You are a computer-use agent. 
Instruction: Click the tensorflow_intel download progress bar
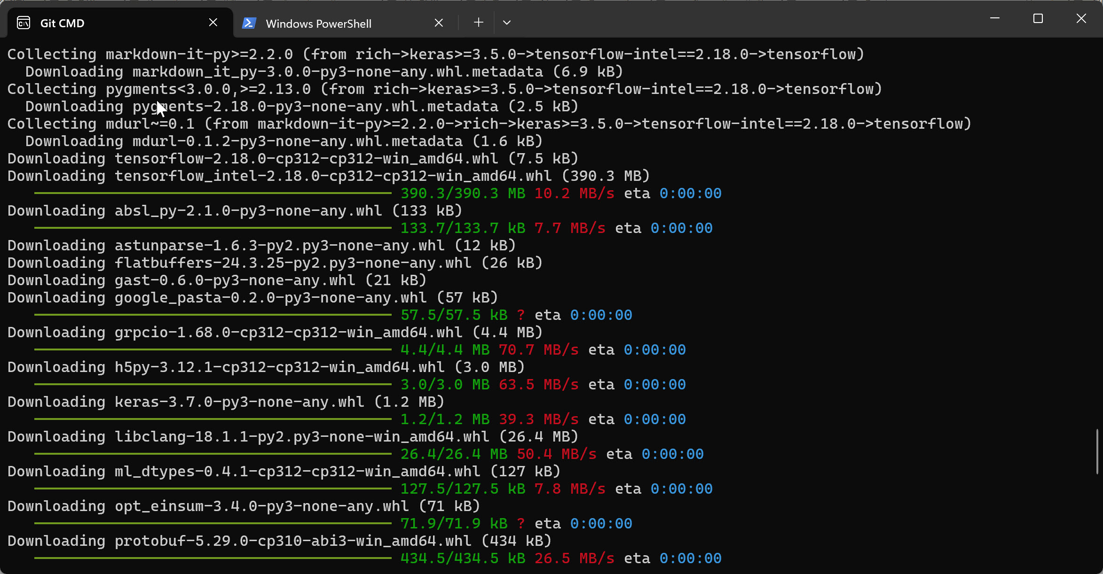tap(213, 193)
